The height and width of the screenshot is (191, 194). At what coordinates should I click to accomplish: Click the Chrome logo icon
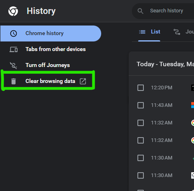13,11
